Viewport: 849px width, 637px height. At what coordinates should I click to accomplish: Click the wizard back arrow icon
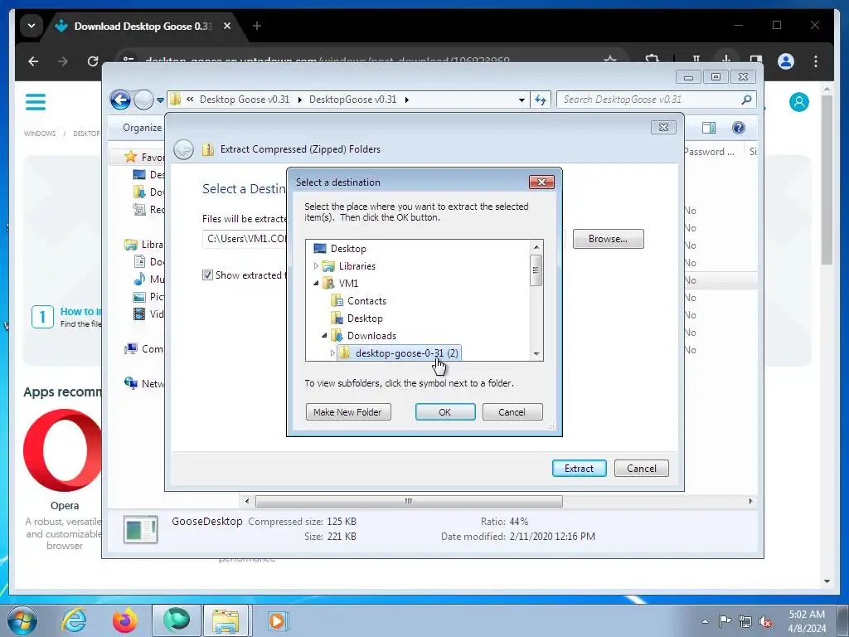[183, 149]
